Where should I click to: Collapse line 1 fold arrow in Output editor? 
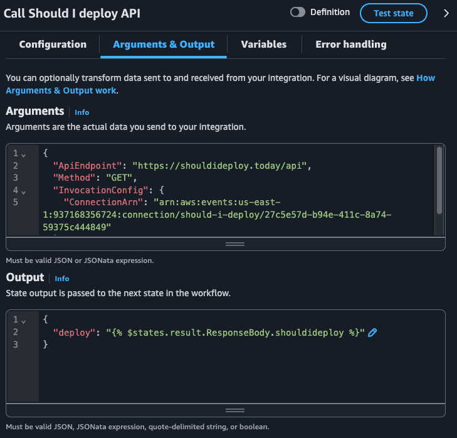coord(24,321)
